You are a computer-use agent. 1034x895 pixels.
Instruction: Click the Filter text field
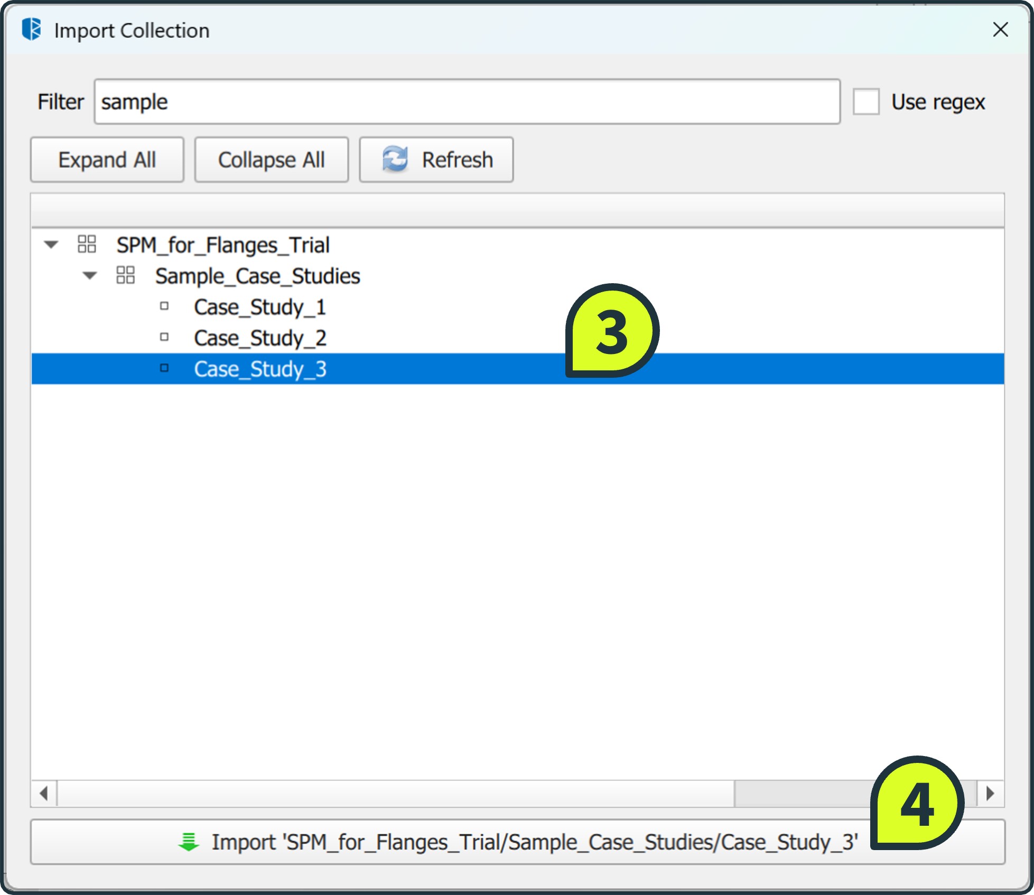click(x=467, y=101)
